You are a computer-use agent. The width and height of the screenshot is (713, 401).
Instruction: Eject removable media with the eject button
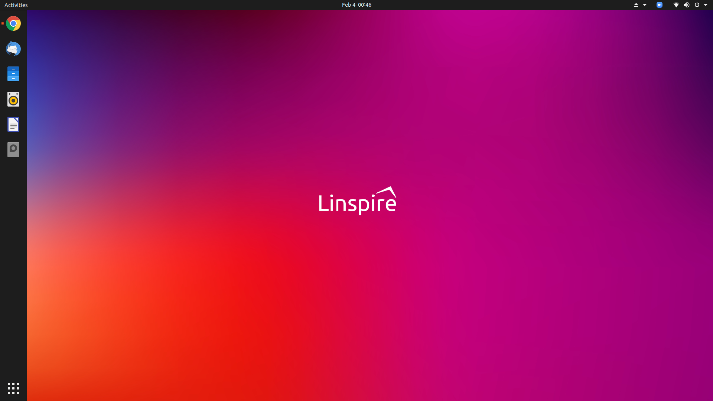pyautogui.click(x=636, y=5)
